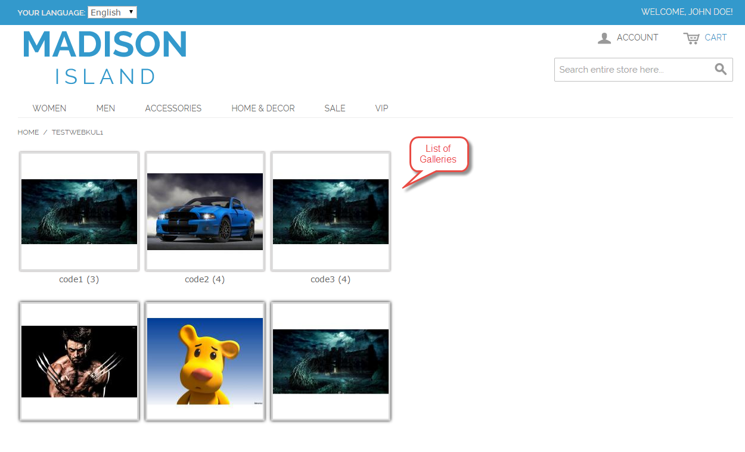Viewport: 745px width, 452px height.
Task: Open the code1 gallery thumbnail
Action: coord(79,211)
